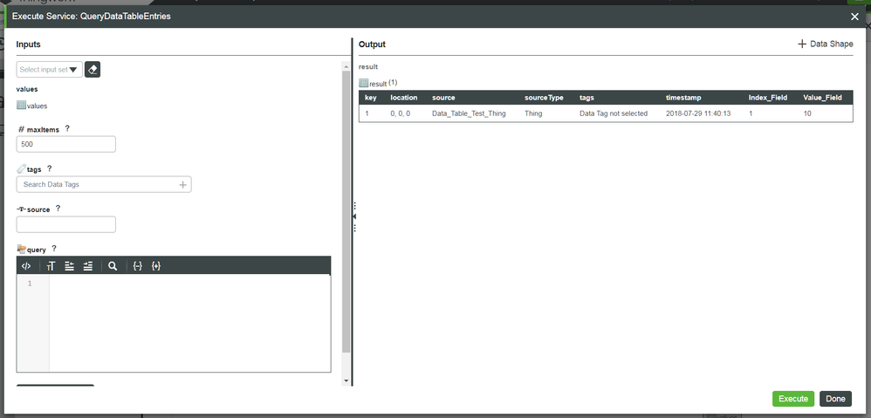Click the Value_Field column header
The height and width of the screenshot is (418, 871).
(x=823, y=98)
